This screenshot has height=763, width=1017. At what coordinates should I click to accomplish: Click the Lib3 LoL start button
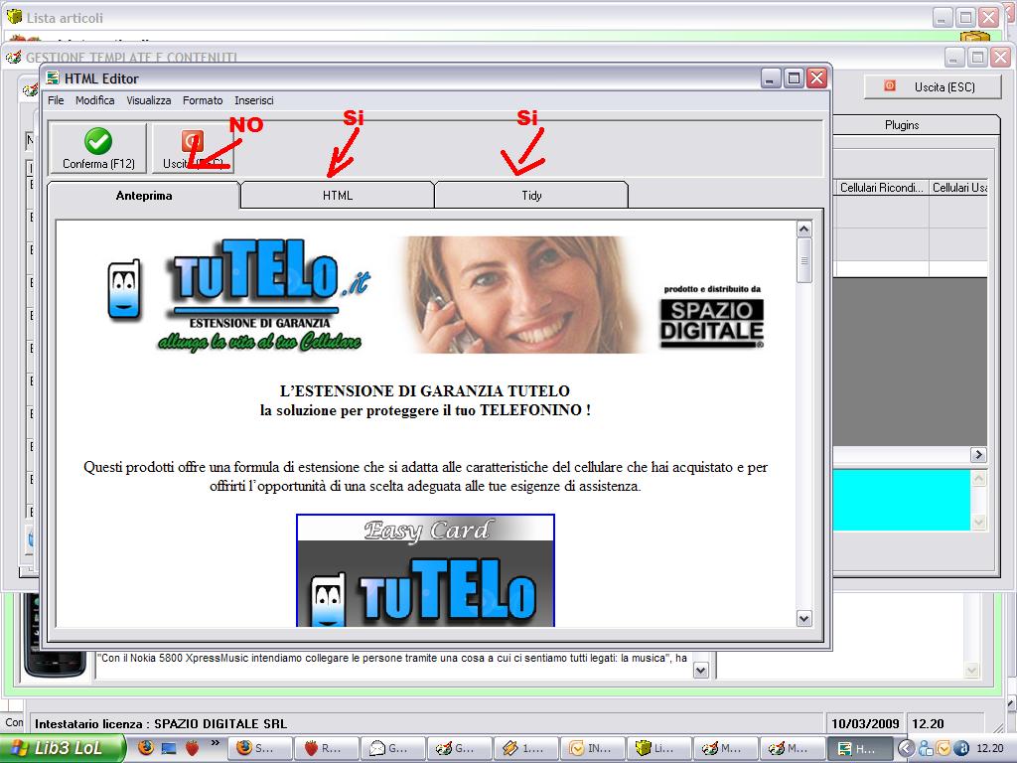click(x=63, y=748)
